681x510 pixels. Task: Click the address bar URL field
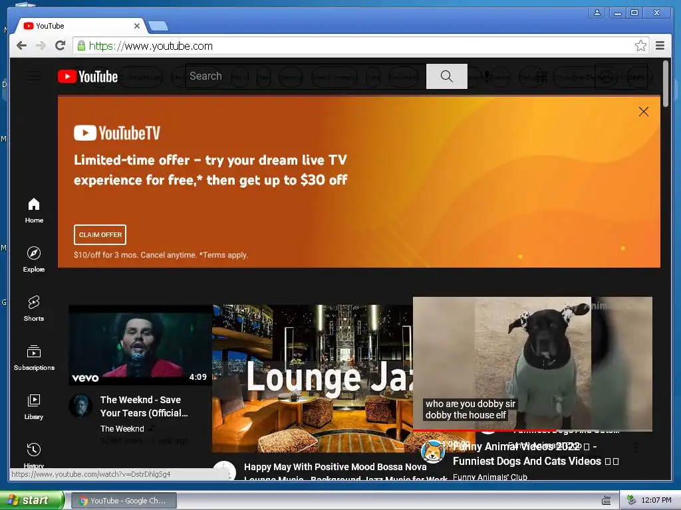click(360, 46)
